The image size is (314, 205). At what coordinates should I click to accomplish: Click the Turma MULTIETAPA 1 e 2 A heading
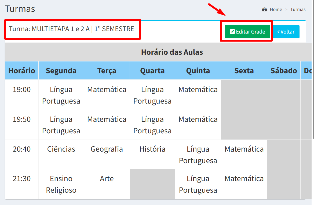[71, 29]
